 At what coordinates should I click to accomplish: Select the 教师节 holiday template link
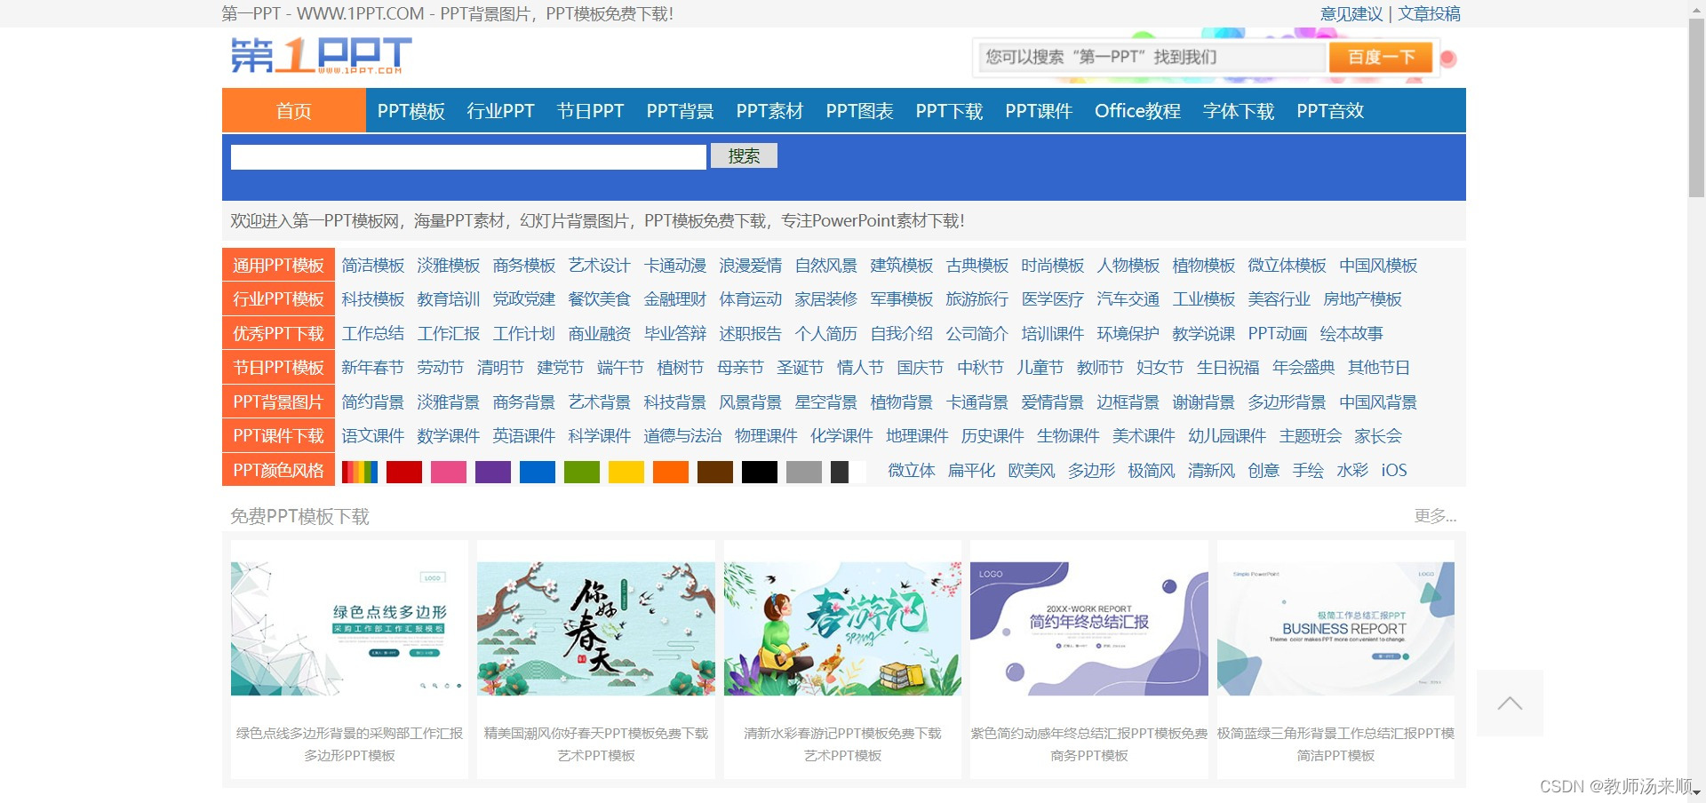(1099, 367)
